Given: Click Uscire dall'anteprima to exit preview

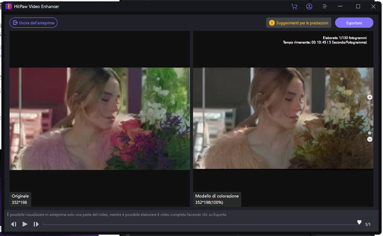Looking at the screenshot, I should pyautogui.click(x=34, y=22).
